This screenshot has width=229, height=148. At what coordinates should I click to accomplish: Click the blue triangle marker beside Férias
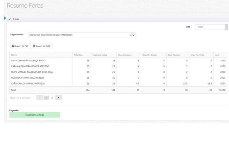click(5, 18)
